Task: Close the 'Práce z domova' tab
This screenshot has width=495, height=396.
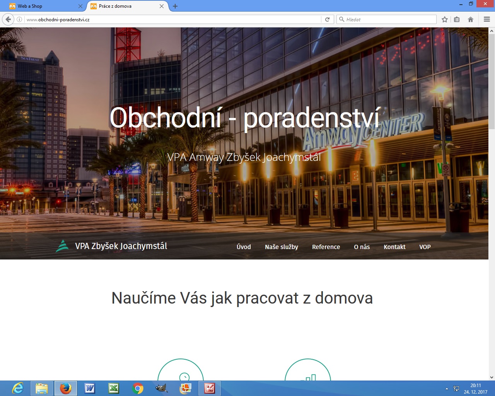Action: click(x=162, y=6)
